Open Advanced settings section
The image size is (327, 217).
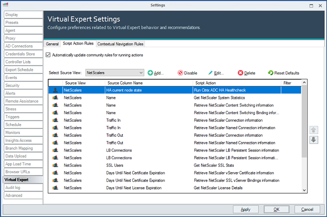click(23, 195)
